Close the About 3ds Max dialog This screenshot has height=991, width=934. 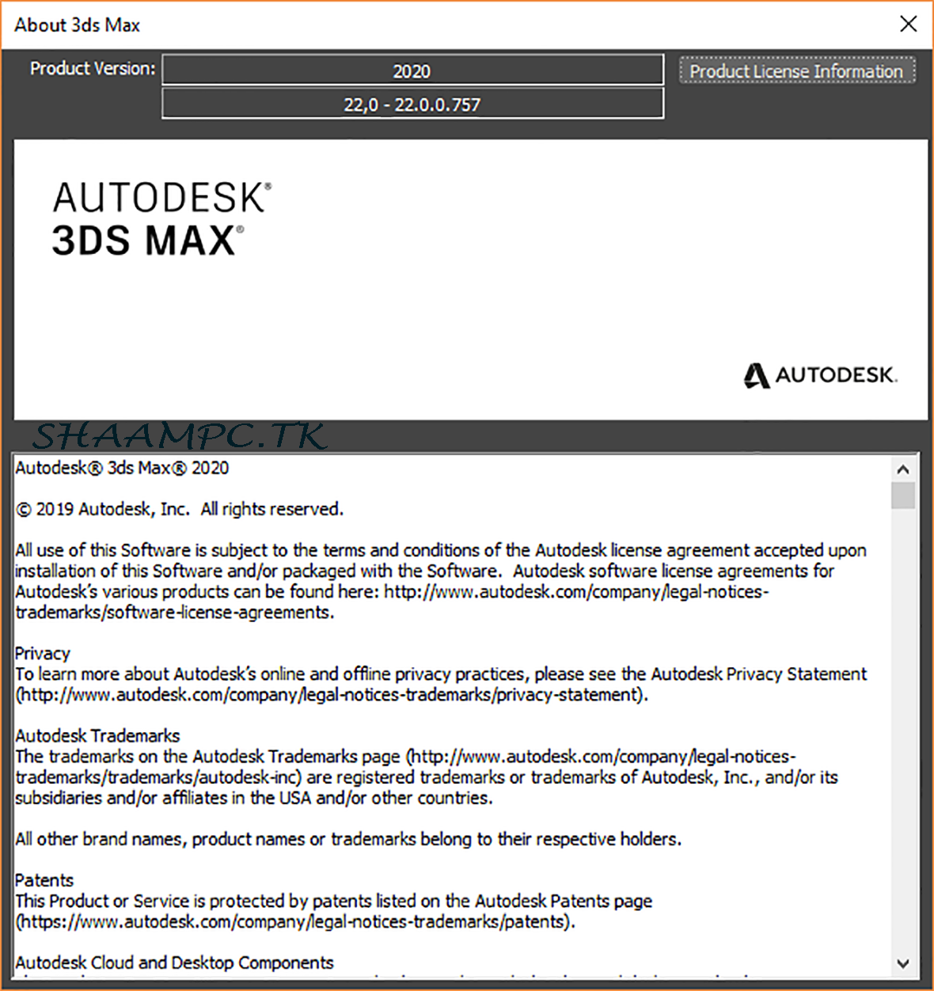[909, 24]
